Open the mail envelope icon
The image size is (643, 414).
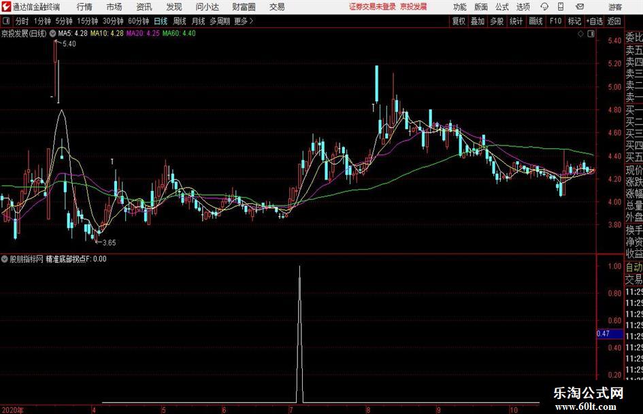(x=580, y=7)
